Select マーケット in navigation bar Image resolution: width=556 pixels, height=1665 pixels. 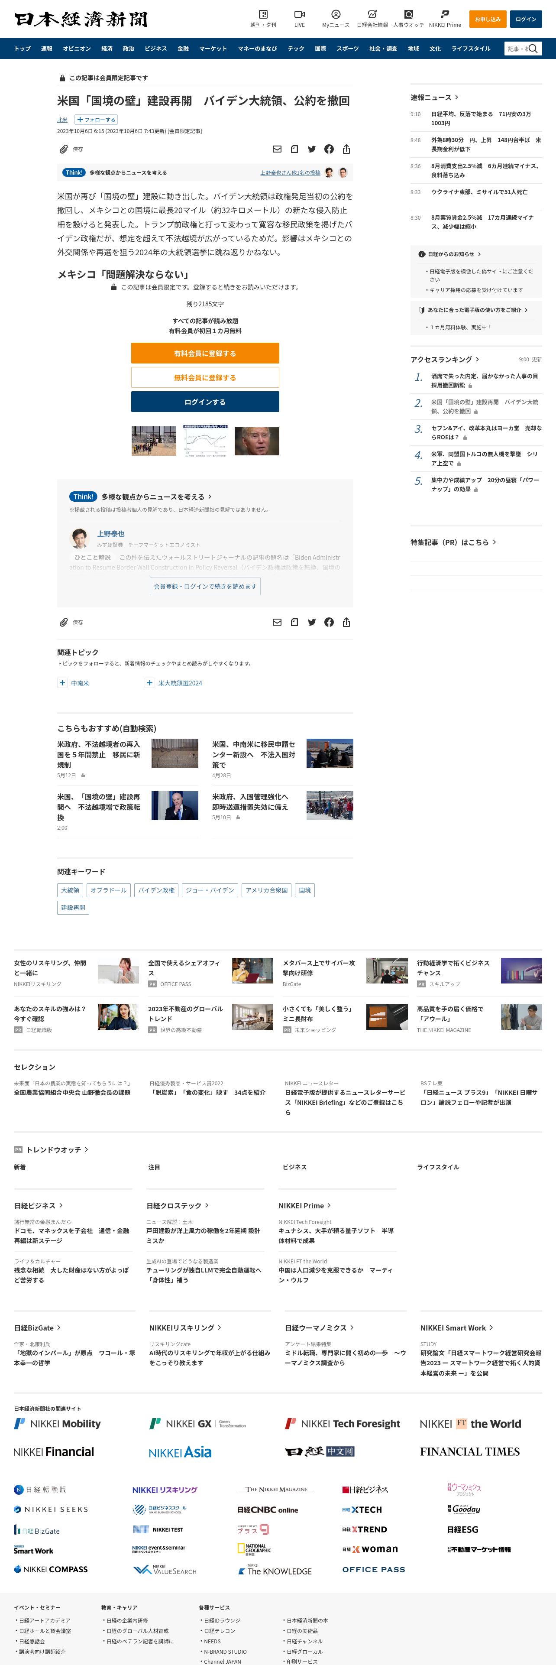click(213, 49)
